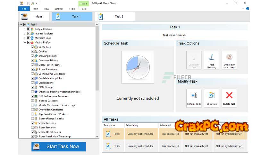This screenshot has height=155, width=268.
Task: Select the DOM Storage tree item
Action: click(46, 87)
